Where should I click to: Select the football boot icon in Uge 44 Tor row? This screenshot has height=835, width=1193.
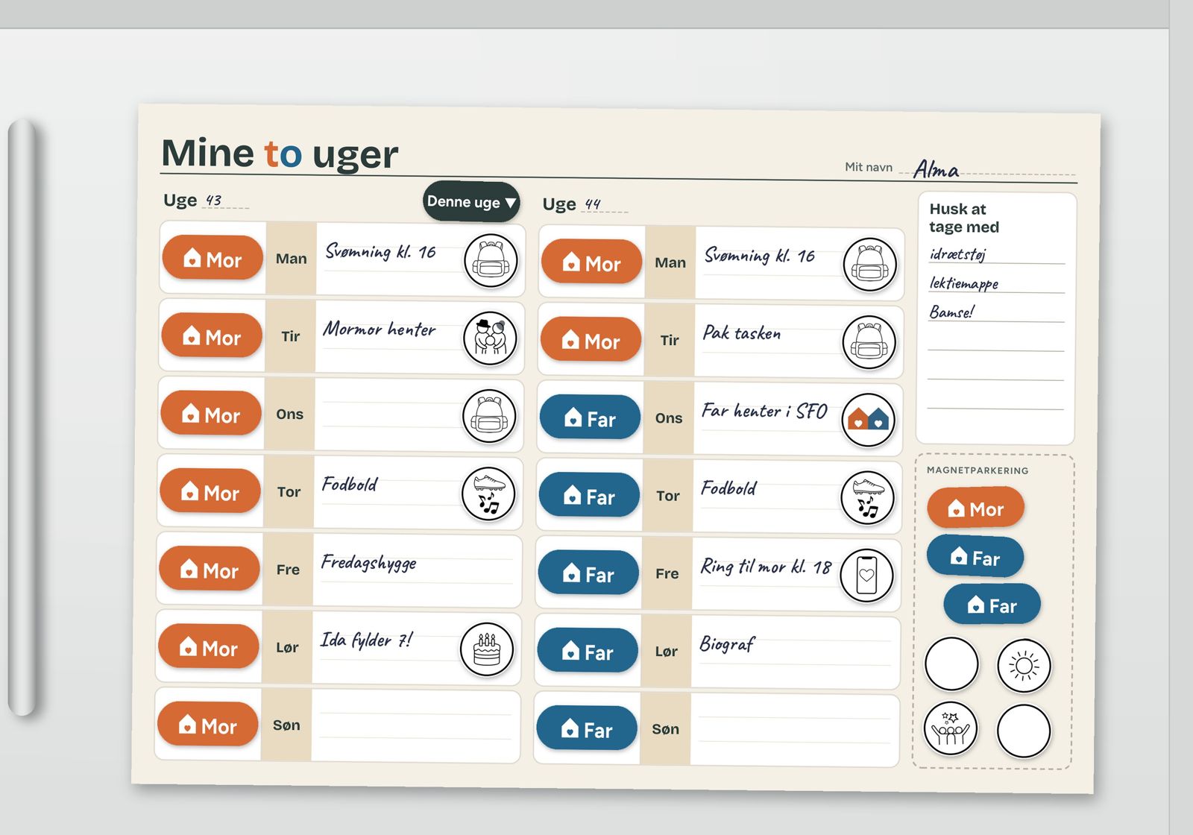tap(867, 498)
